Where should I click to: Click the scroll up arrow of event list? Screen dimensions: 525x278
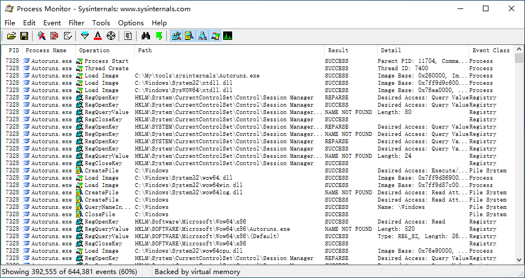[x=519, y=49]
